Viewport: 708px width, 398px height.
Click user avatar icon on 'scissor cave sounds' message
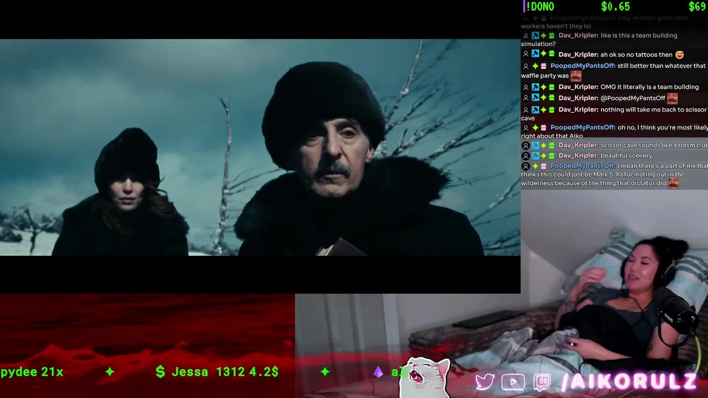pos(526,146)
